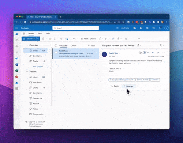This screenshot has width=183, height=143.
Task: Click the trash Delete icon in toolbar
Action: (x=43, y=39)
